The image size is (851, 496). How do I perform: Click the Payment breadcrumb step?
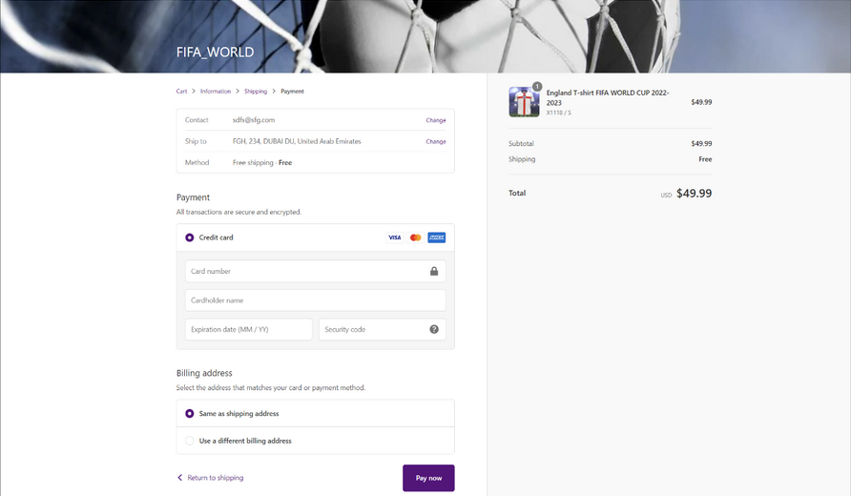point(292,92)
